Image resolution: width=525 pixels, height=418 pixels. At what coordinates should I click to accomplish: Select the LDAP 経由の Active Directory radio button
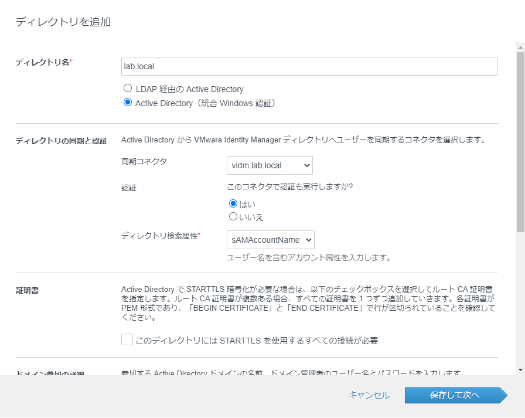(x=127, y=89)
